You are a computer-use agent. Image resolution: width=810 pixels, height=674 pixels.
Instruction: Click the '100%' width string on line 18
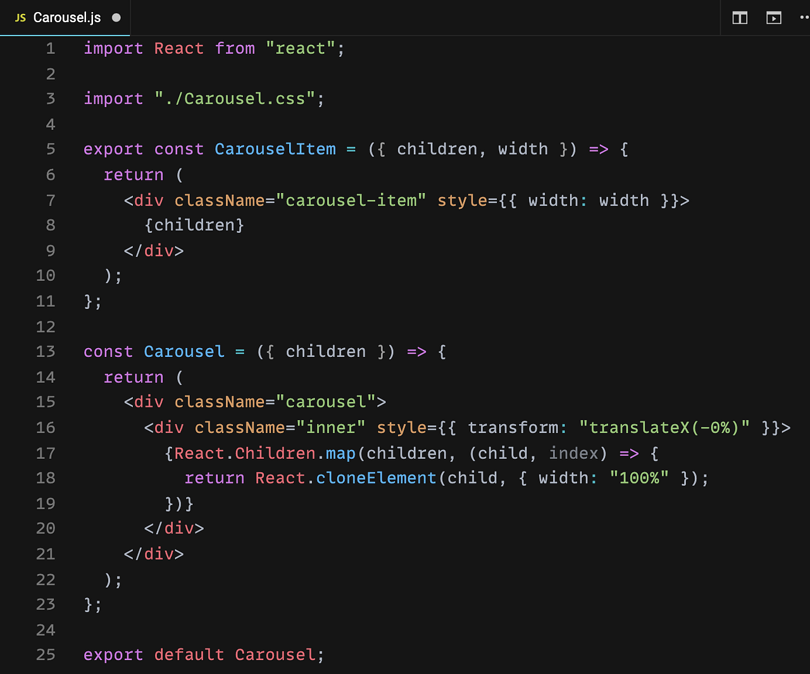[x=639, y=478]
